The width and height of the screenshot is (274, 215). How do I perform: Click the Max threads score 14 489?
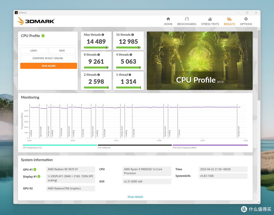[96, 42]
